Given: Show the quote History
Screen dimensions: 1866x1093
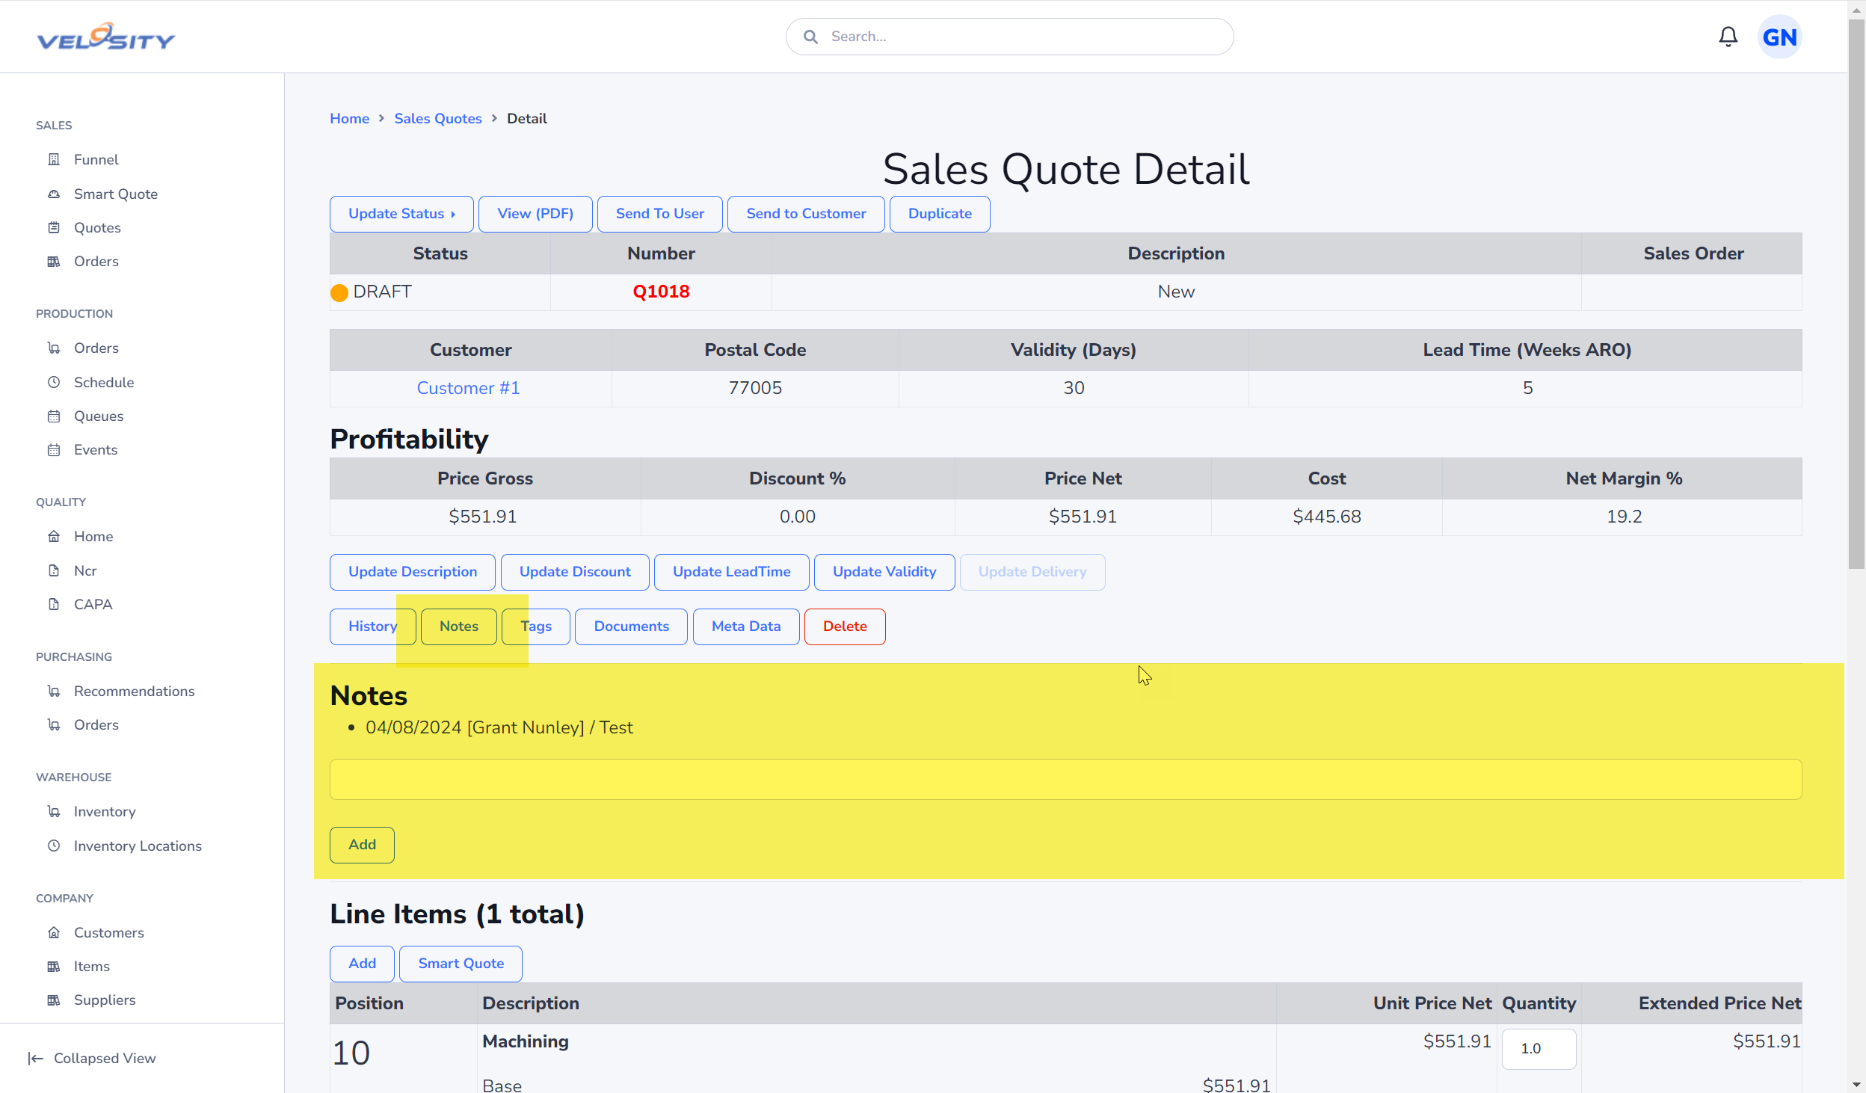Looking at the screenshot, I should [372, 626].
